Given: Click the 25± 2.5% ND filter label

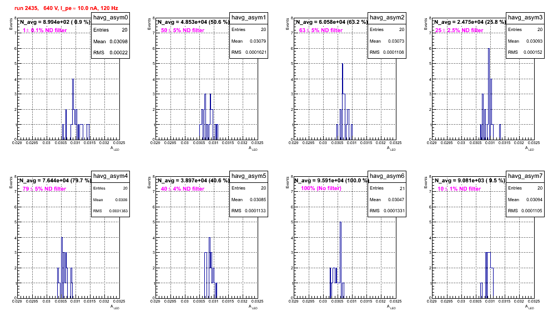Looking at the screenshot, I should tap(459, 30).
